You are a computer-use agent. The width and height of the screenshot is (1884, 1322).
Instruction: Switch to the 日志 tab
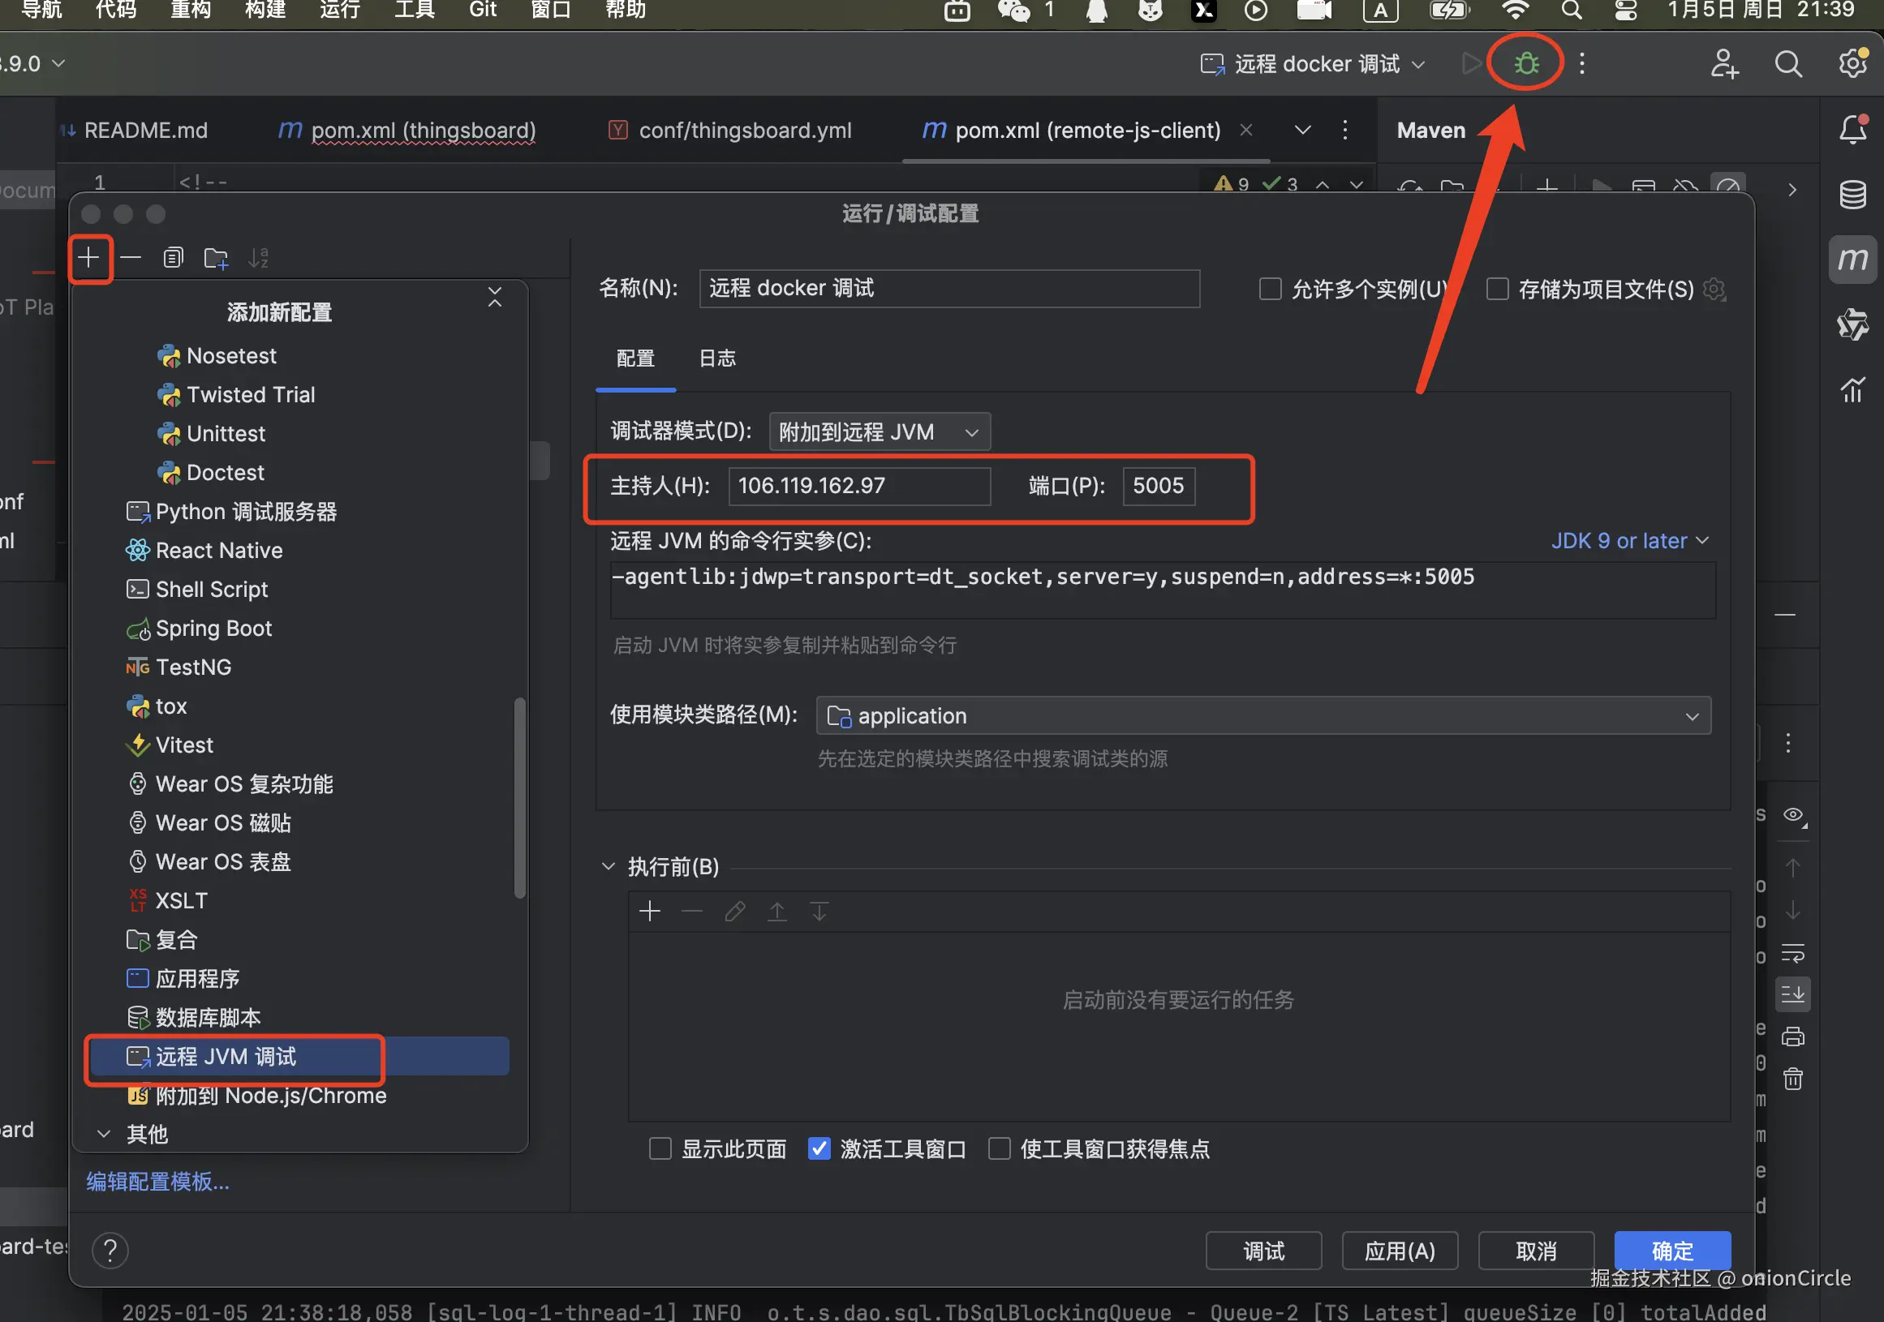[716, 358]
